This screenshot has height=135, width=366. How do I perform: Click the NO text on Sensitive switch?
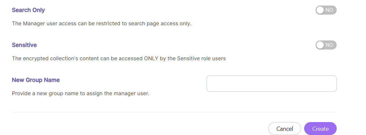[329, 45]
